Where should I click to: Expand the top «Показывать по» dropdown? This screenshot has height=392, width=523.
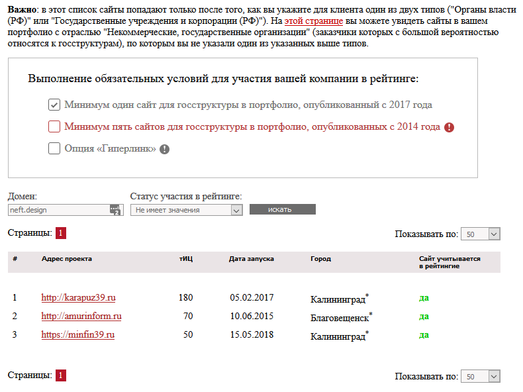[481, 234]
